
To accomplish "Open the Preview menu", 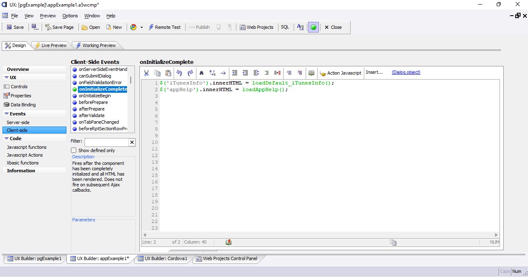I will coord(48,16).
